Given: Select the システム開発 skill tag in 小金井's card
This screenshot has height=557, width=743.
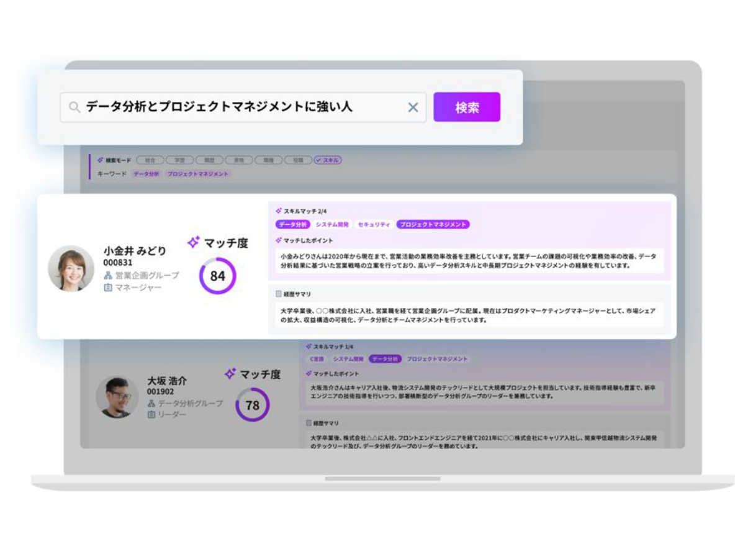Looking at the screenshot, I should pyautogui.click(x=332, y=225).
